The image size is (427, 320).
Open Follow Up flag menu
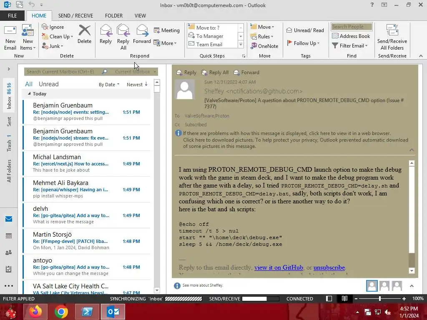click(x=303, y=43)
